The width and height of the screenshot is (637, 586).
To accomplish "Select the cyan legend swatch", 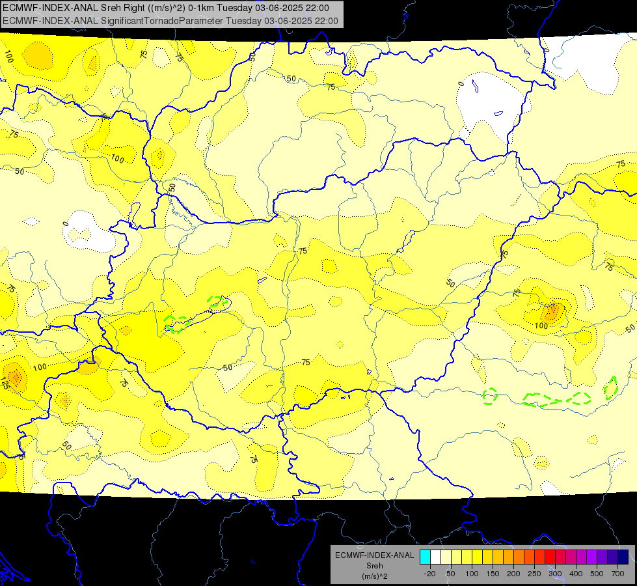I will pos(425,557).
